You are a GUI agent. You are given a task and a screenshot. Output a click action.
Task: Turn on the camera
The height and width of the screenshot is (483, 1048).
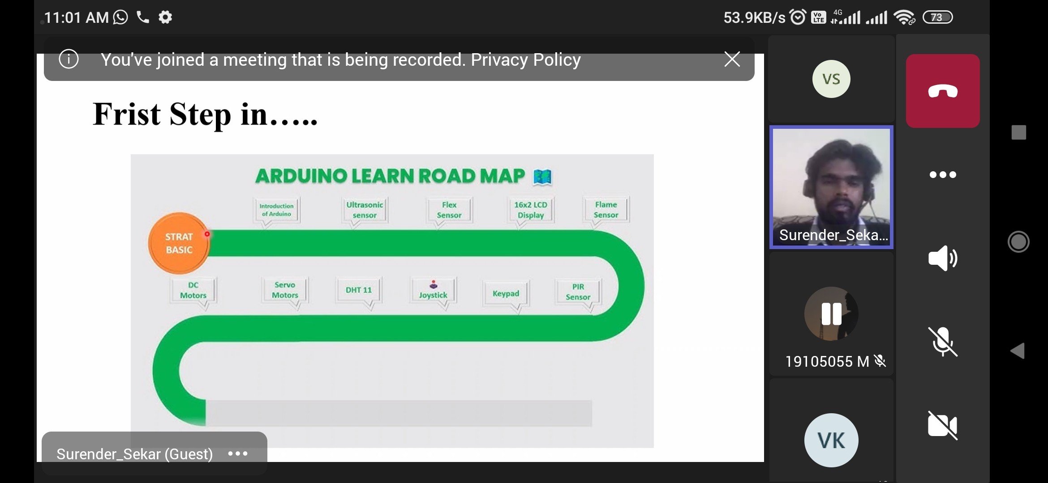[x=942, y=425]
